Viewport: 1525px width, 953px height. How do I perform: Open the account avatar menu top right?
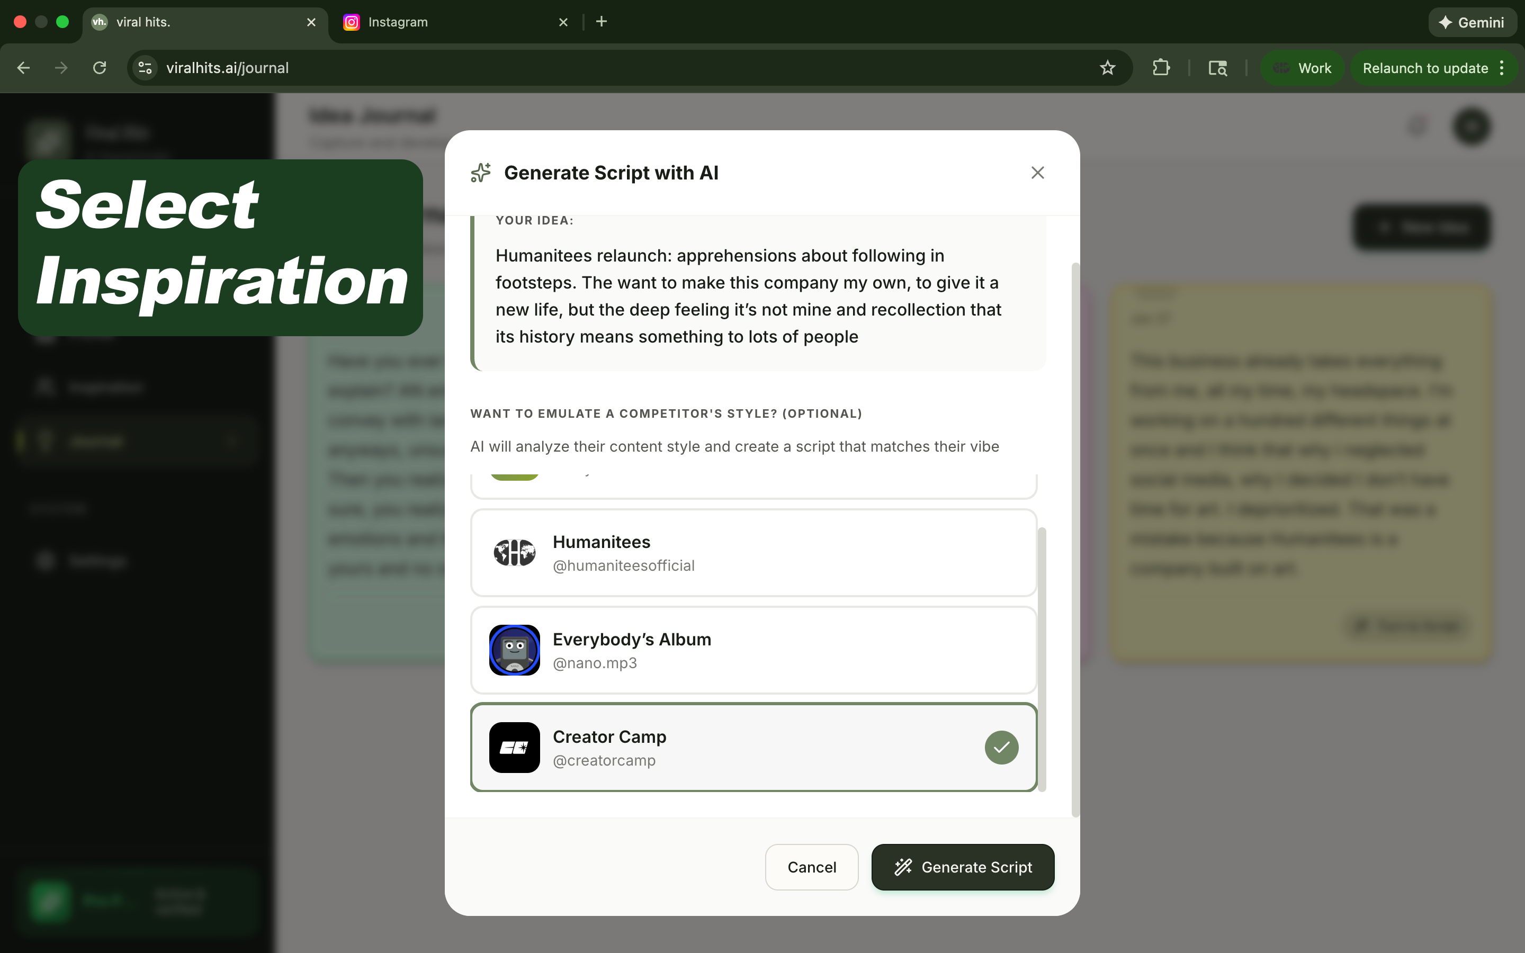[x=1473, y=127]
